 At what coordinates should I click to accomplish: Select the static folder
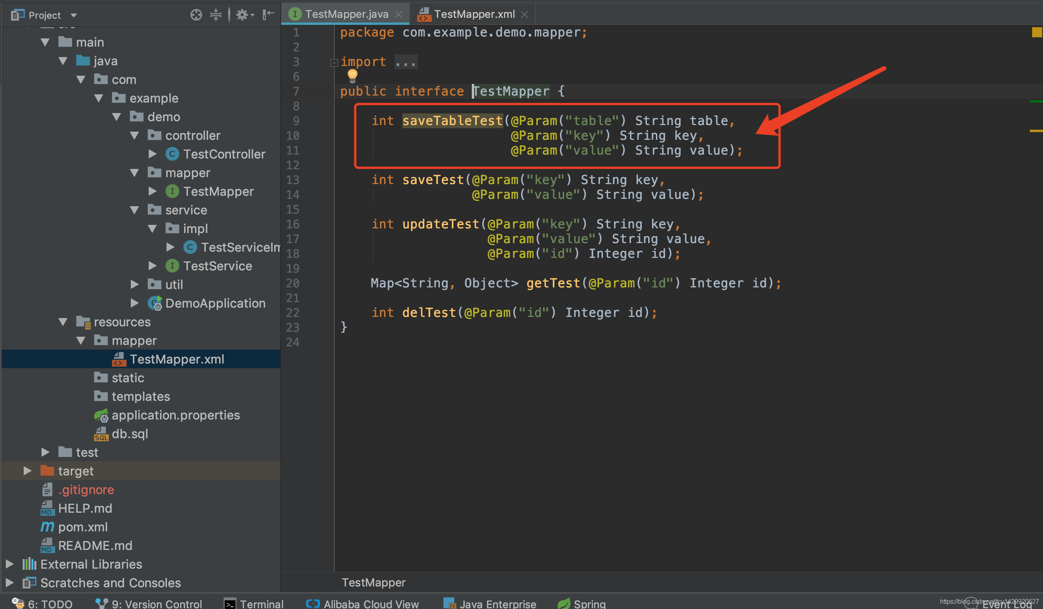coord(119,378)
